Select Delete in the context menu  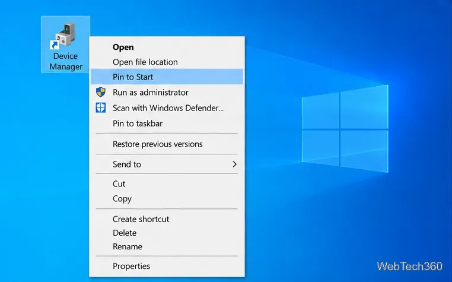click(167, 233)
